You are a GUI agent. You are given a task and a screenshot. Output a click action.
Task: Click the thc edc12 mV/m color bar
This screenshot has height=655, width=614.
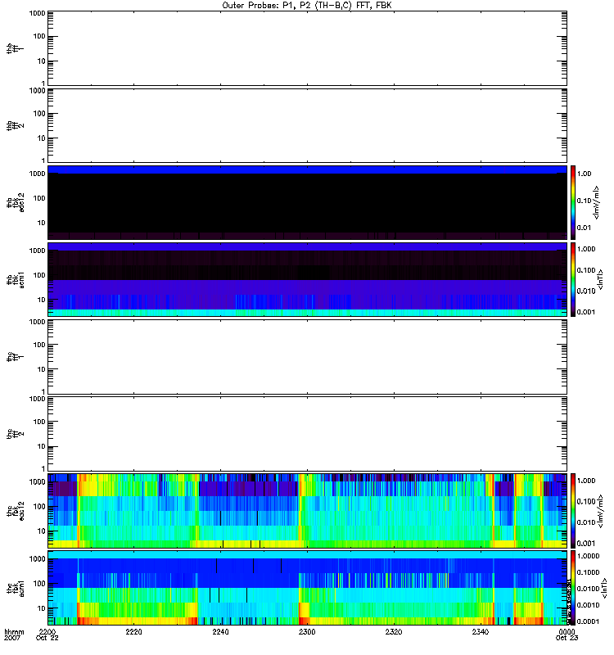pyautogui.click(x=574, y=510)
